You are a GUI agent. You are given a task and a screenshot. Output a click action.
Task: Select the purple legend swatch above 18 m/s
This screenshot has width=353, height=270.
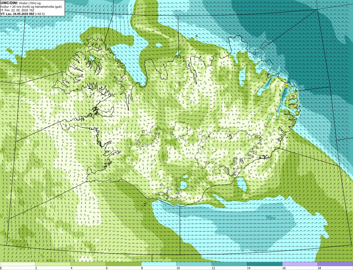click(335, 264)
